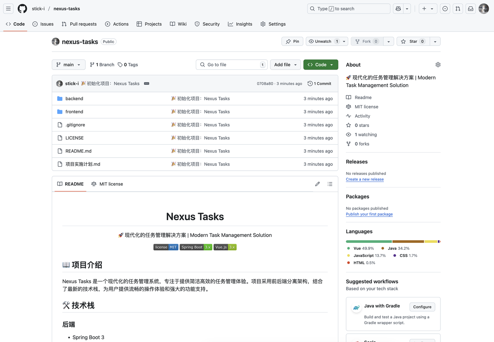Open the README outline list icon
The height and width of the screenshot is (342, 494).
click(330, 184)
